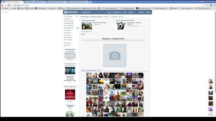Click the Назад link at the page's left edge

tap(5, 12)
